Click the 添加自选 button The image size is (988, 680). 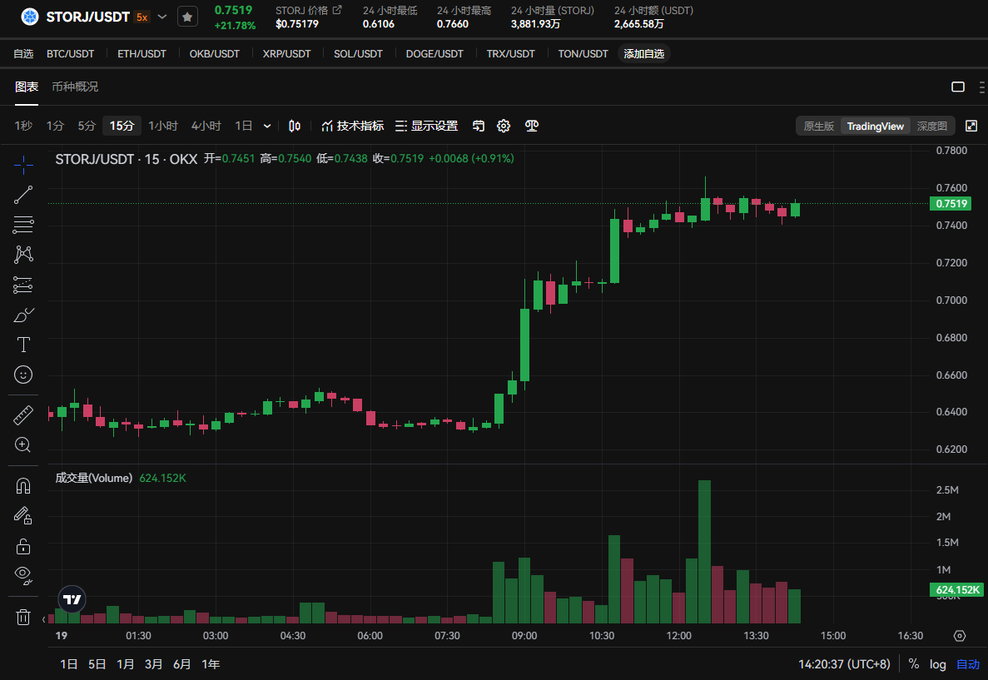pyautogui.click(x=644, y=53)
